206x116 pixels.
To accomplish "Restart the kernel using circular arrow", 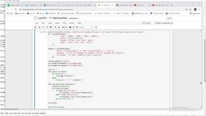I will (x=74, y=27).
